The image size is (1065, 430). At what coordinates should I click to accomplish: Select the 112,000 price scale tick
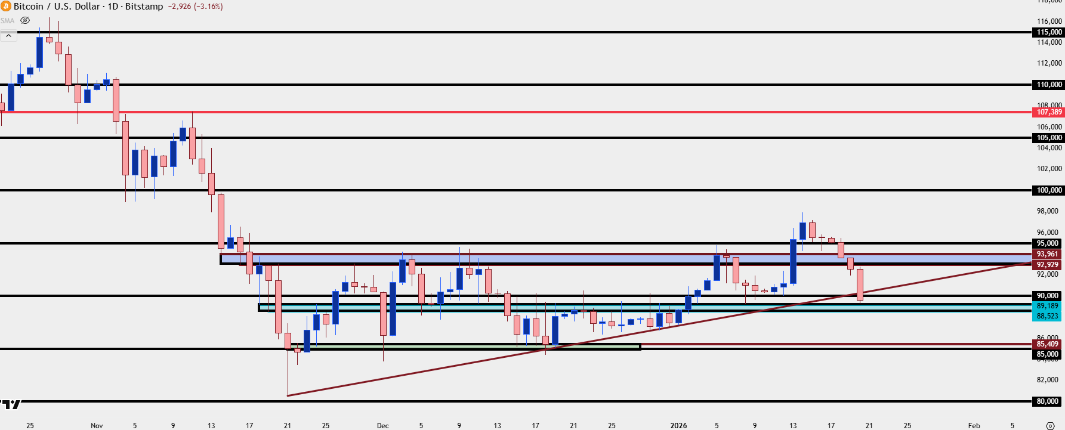pos(1049,63)
